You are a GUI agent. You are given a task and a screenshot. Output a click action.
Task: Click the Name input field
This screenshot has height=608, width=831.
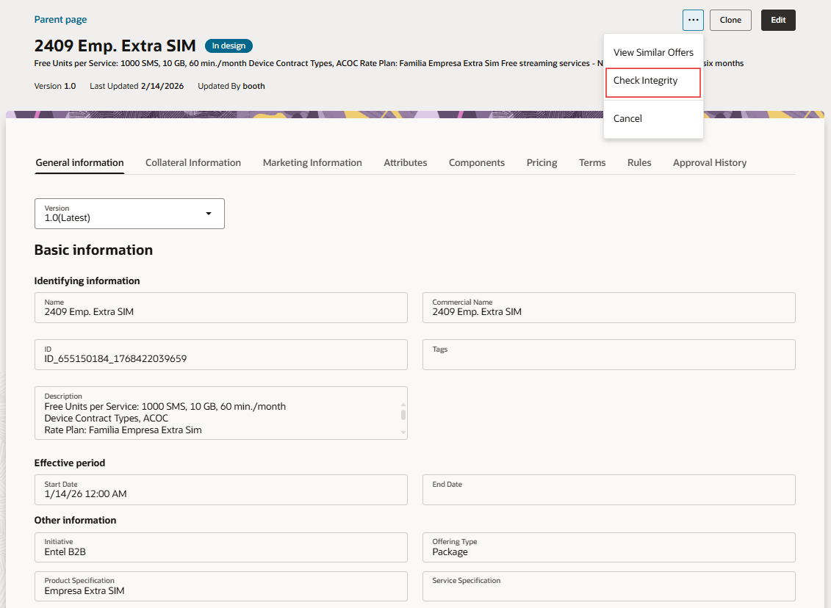(221, 308)
